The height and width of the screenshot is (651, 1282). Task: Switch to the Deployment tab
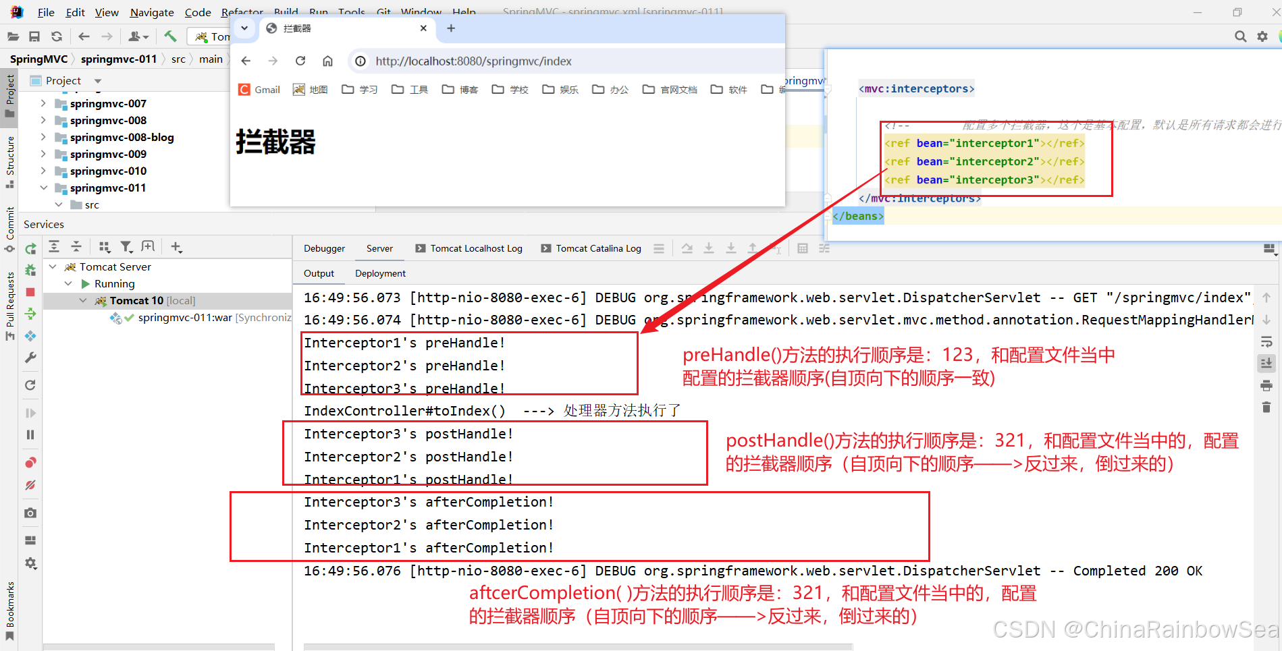[x=380, y=273]
